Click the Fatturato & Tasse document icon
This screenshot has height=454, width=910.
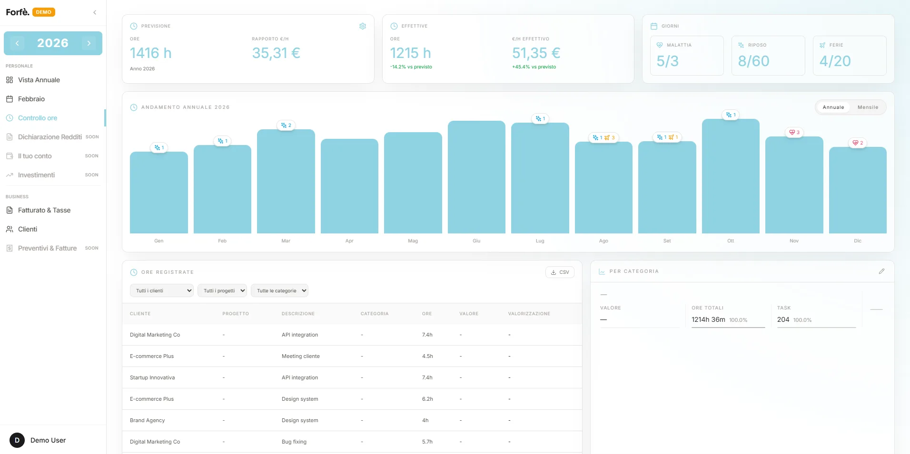(x=10, y=210)
